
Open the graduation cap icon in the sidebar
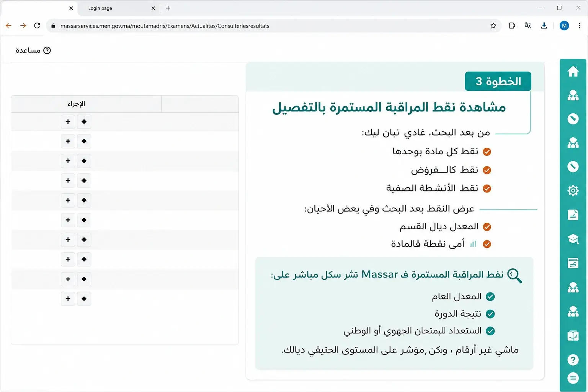coord(573,239)
